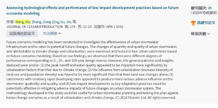Open JOURNAL OF CLEANER PRODUCTION journal info

34,27
